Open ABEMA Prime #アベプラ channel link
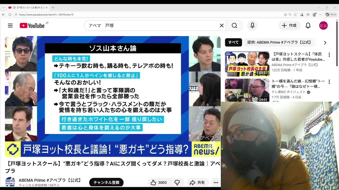This screenshot has height=190, width=339. (50, 180)
